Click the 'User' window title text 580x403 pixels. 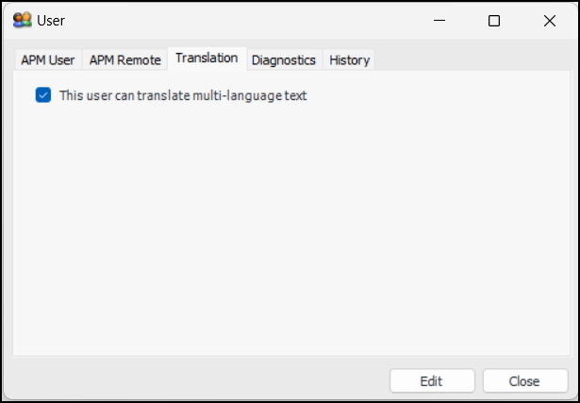pyautogui.click(x=51, y=20)
